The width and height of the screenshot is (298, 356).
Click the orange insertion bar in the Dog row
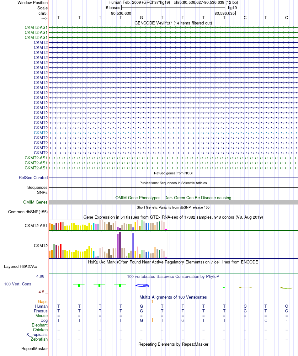point(153,320)
